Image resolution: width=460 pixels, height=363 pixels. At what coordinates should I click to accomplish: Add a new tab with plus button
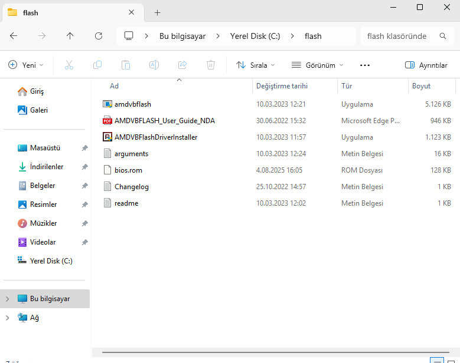pyautogui.click(x=157, y=12)
